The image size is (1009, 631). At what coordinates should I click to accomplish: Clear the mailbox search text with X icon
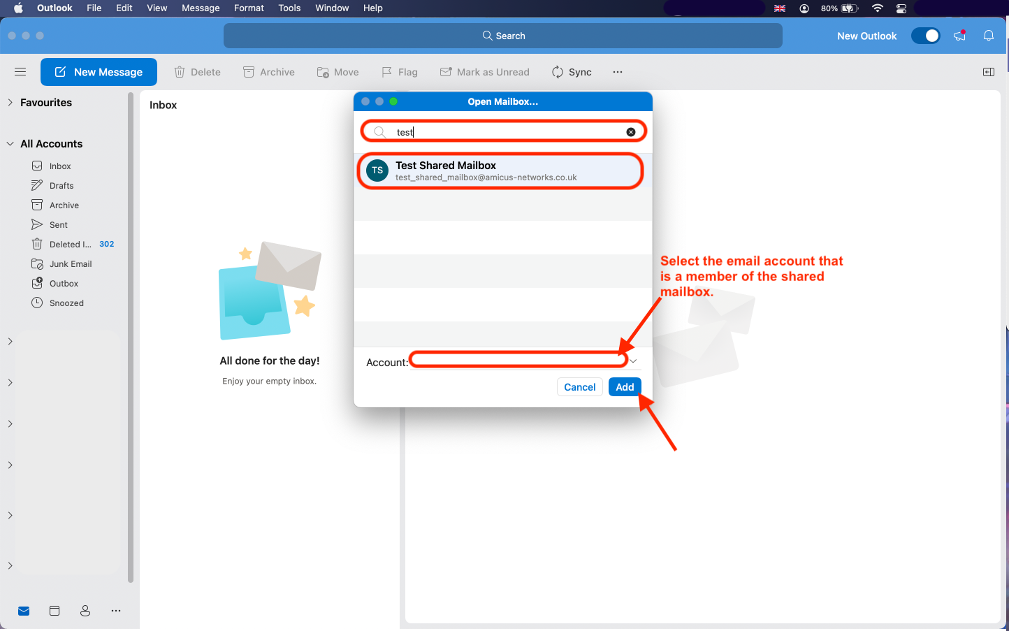point(631,132)
